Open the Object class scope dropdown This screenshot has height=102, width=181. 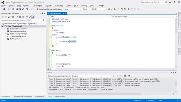click(x=79, y=16)
